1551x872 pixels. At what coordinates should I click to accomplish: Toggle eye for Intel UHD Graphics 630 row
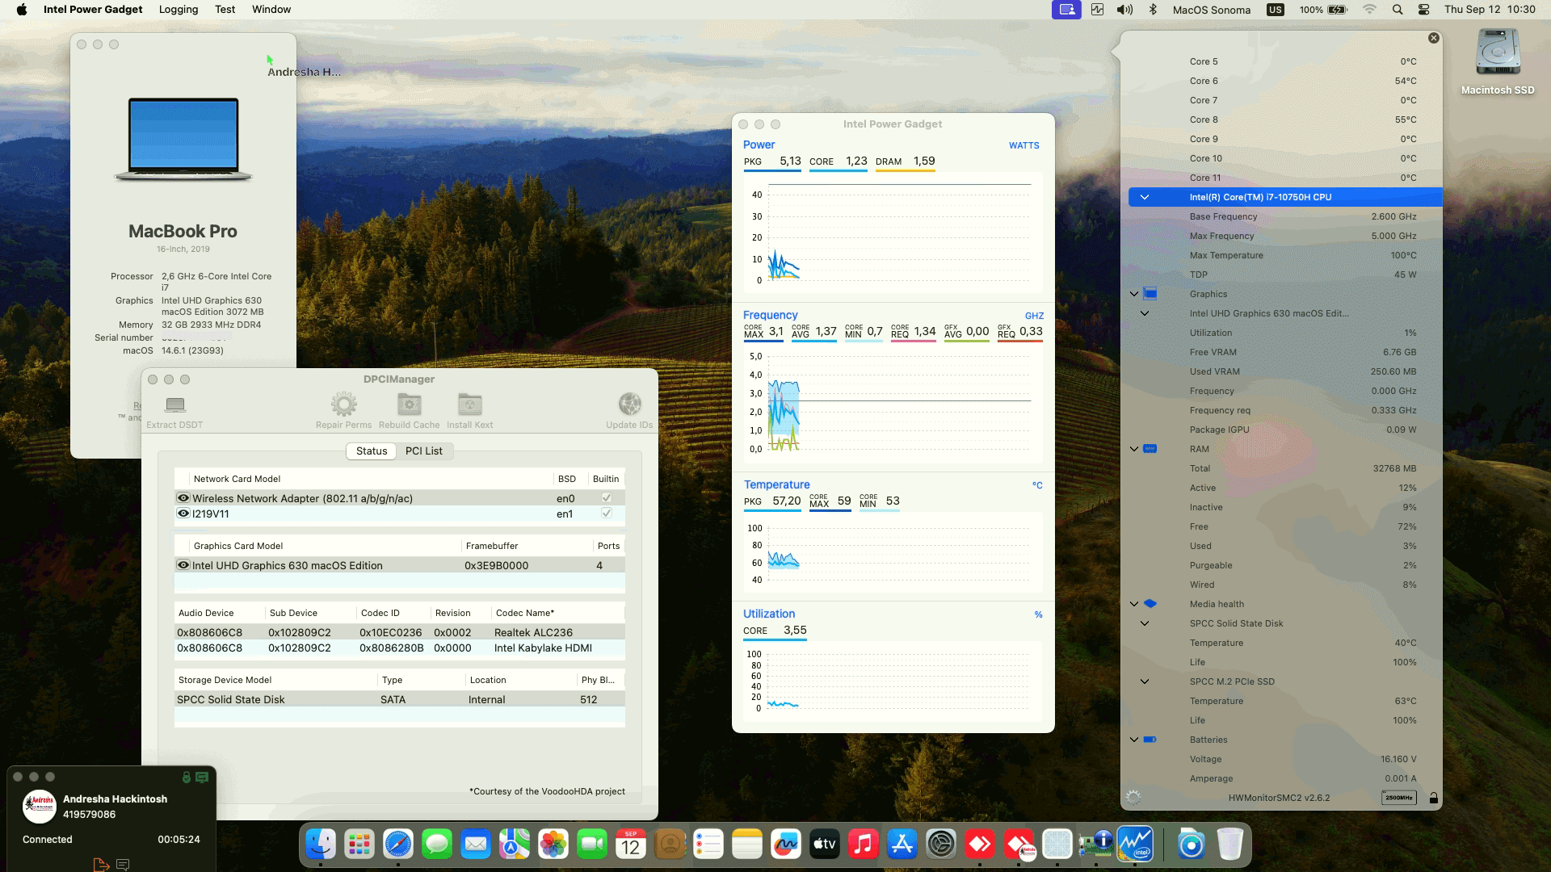pyautogui.click(x=183, y=565)
